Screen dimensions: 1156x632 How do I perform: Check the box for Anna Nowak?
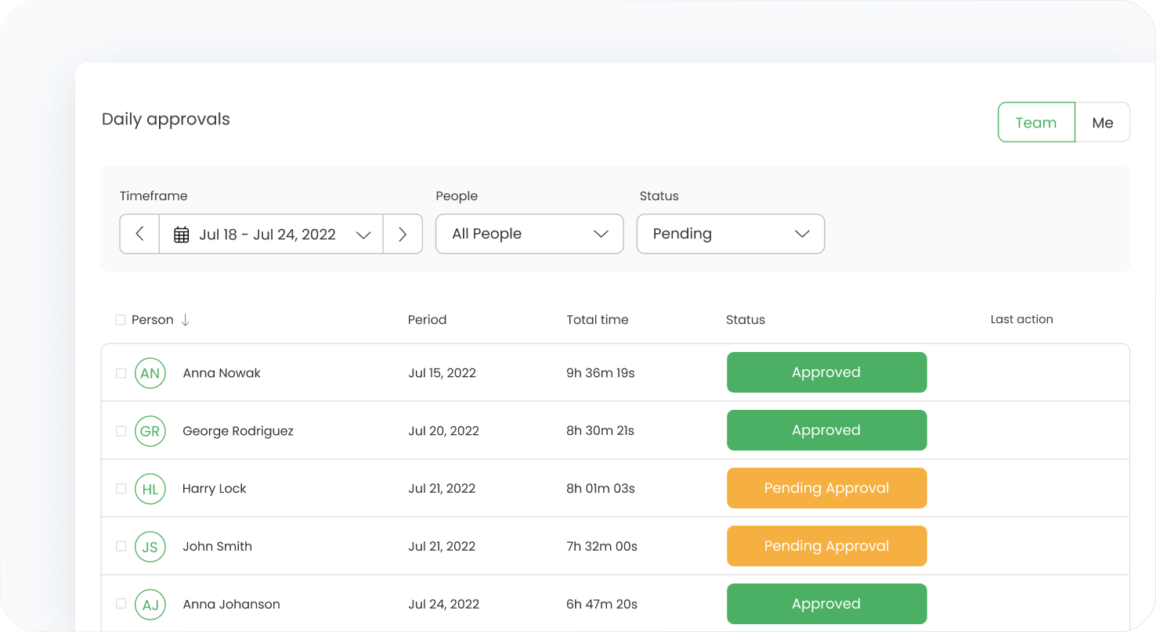pyautogui.click(x=121, y=373)
